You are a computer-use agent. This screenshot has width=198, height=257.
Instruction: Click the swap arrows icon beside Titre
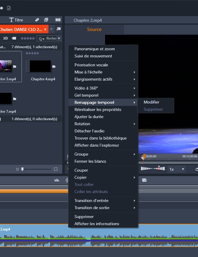pos(37,20)
